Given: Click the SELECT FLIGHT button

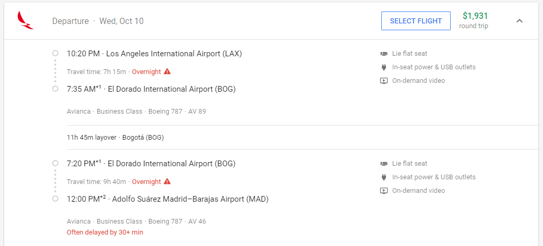Looking at the screenshot, I should (x=416, y=21).
